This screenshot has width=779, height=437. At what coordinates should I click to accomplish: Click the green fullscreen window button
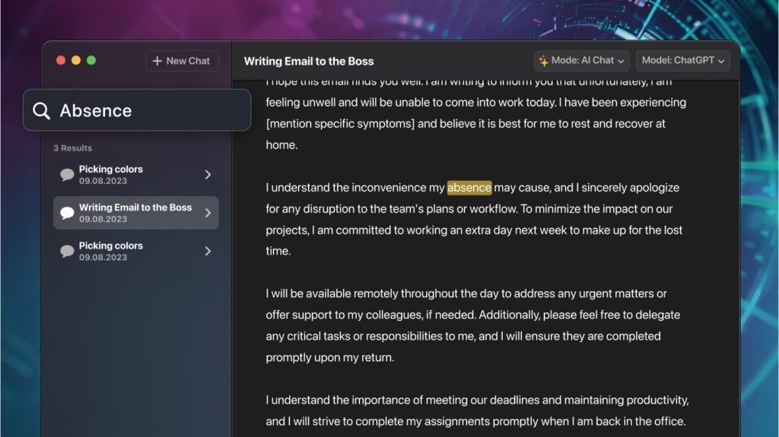click(91, 60)
